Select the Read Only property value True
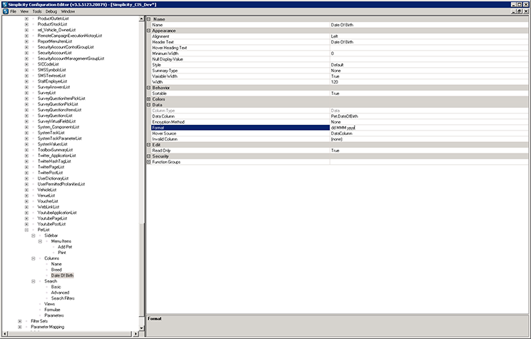 [429, 151]
